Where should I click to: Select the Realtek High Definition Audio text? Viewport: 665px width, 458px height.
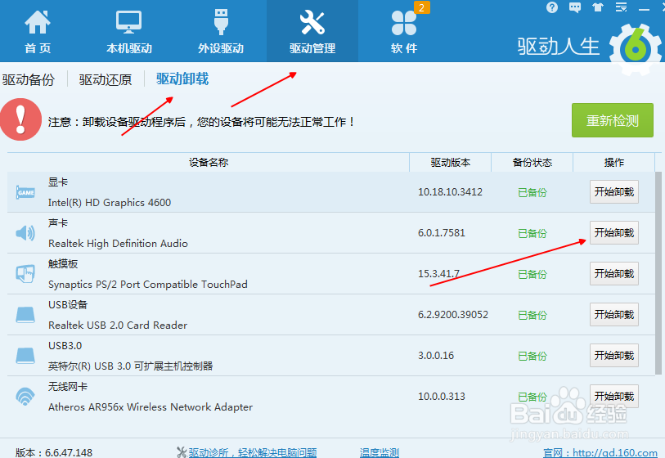click(118, 244)
